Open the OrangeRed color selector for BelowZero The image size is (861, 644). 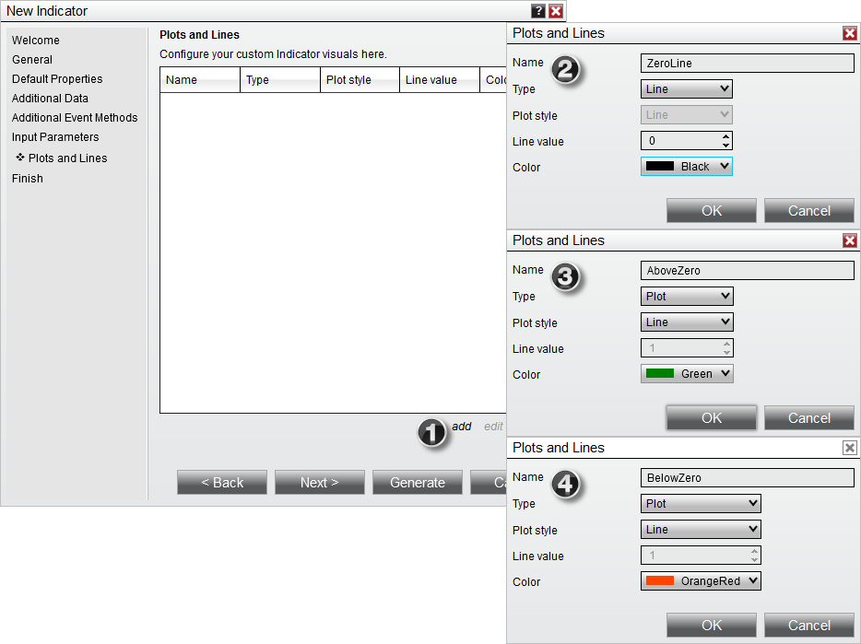click(x=700, y=580)
